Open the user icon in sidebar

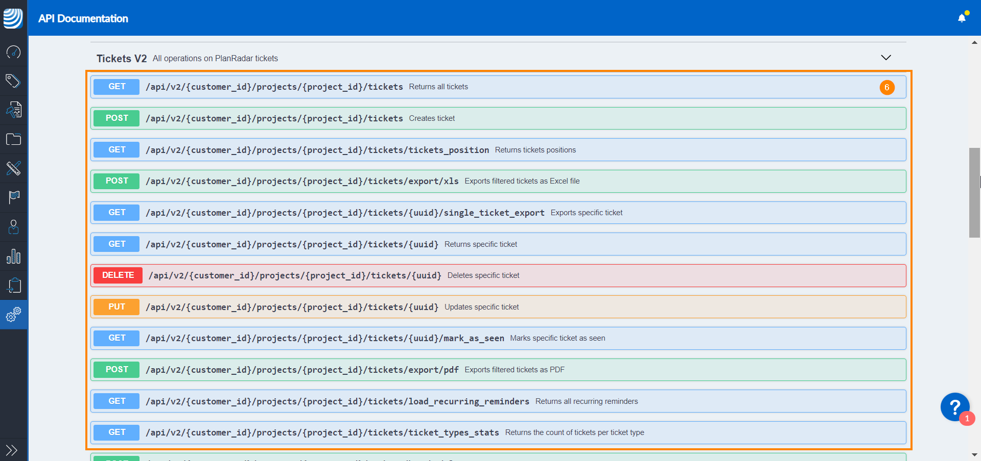pyautogui.click(x=13, y=226)
